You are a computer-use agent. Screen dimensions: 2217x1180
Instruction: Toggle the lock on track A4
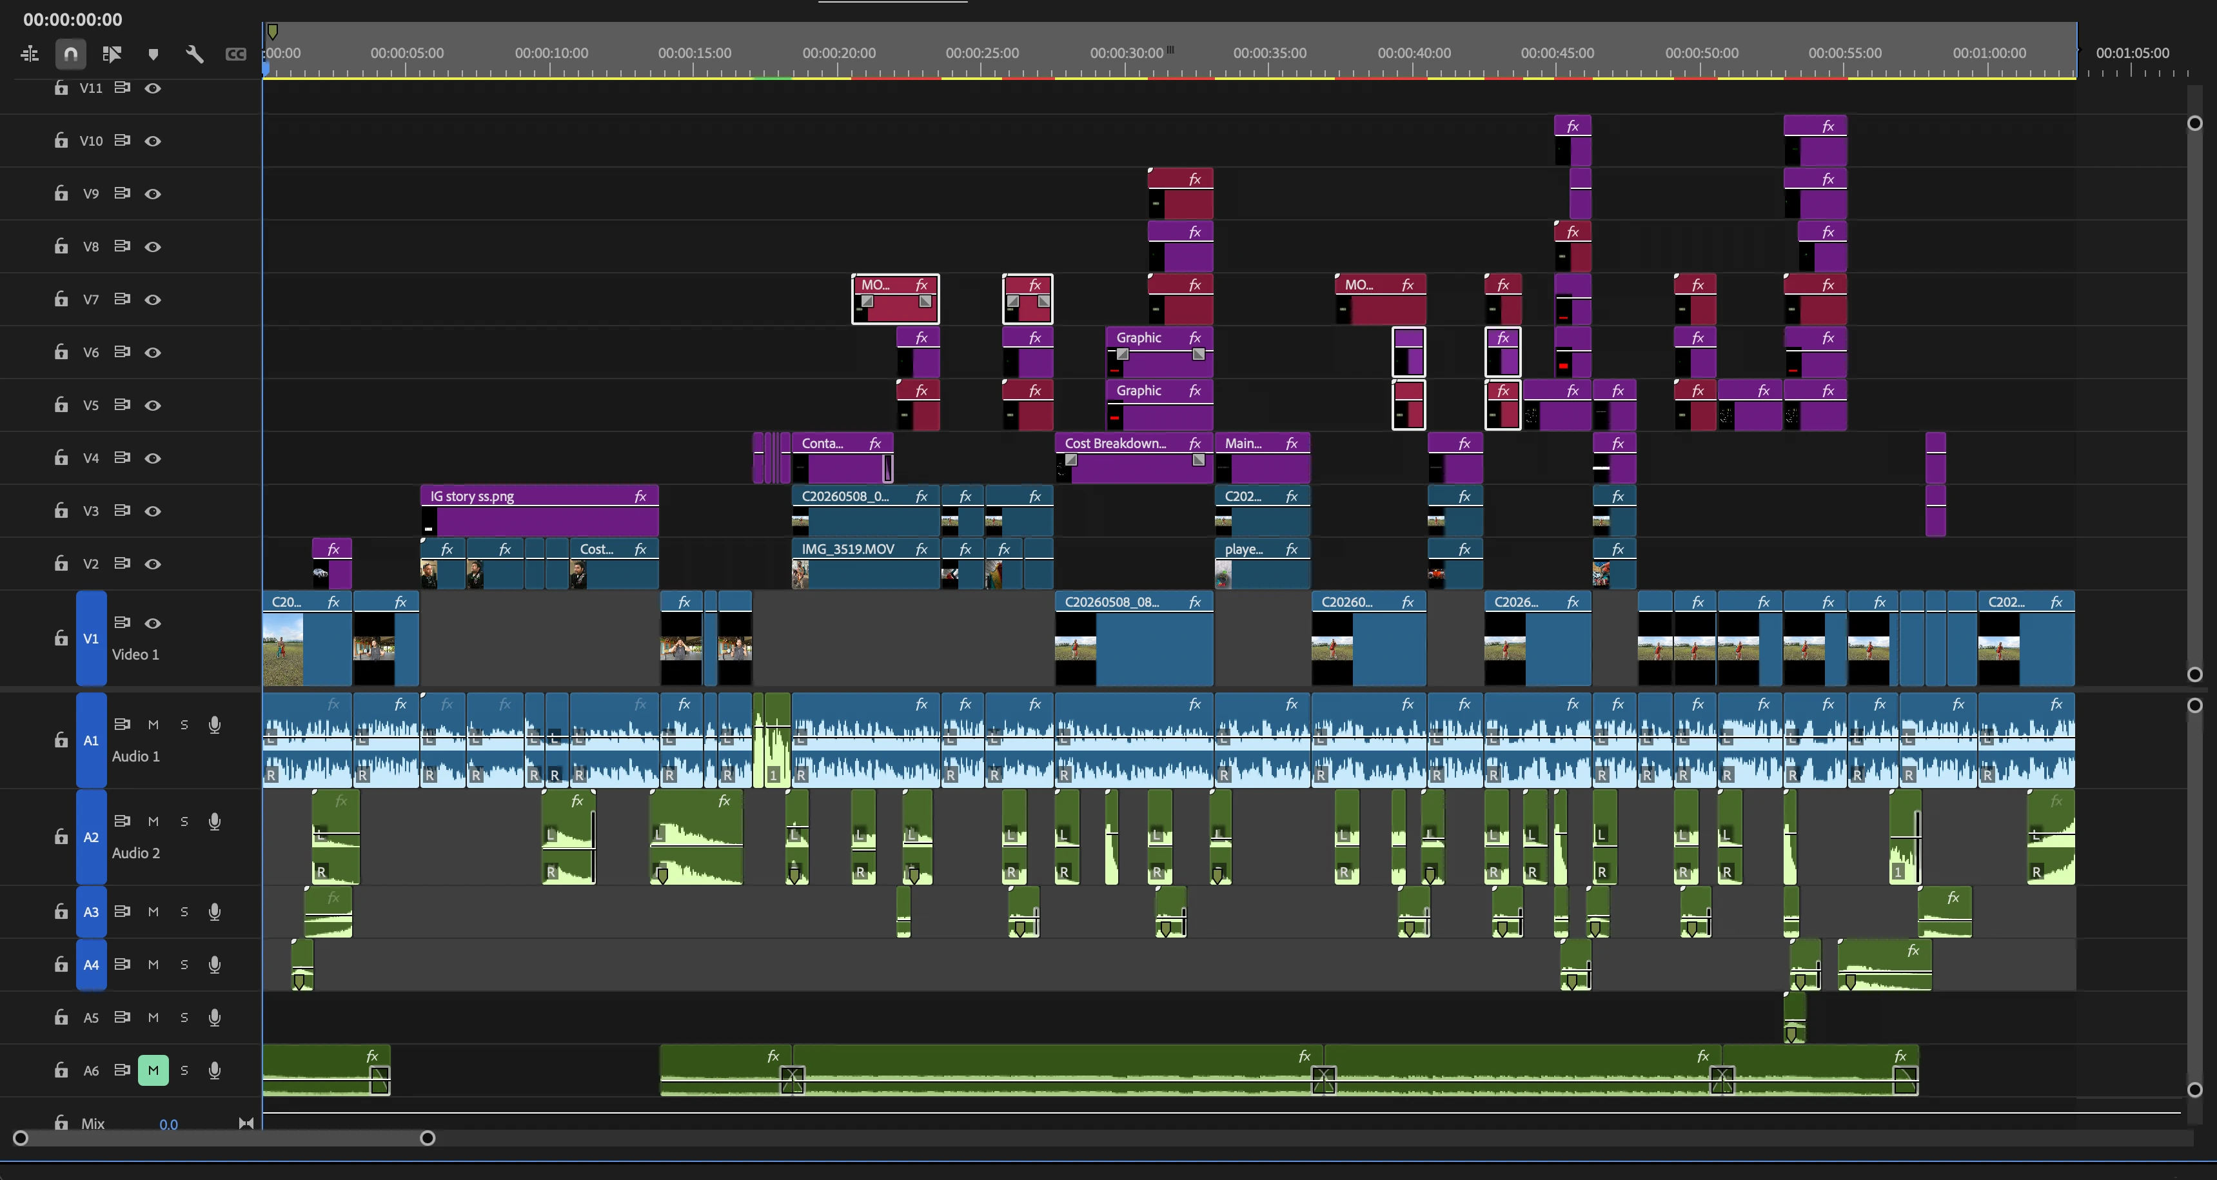[61, 964]
